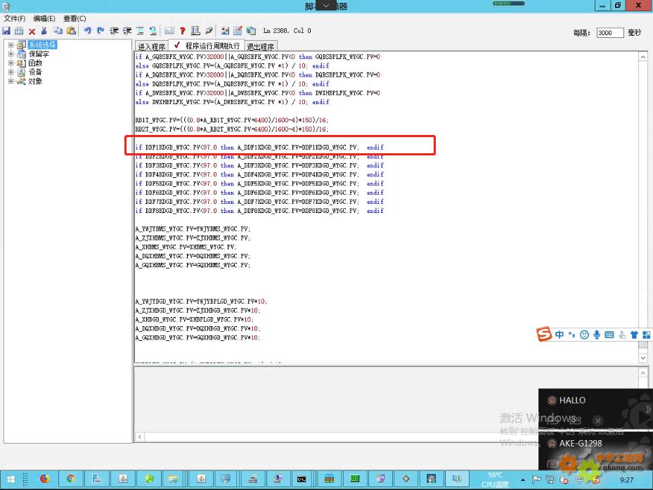Image resolution: width=653 pixels, height=490 pixels.
Task: Select 函数 in the tree
Action: pos(35,63)
